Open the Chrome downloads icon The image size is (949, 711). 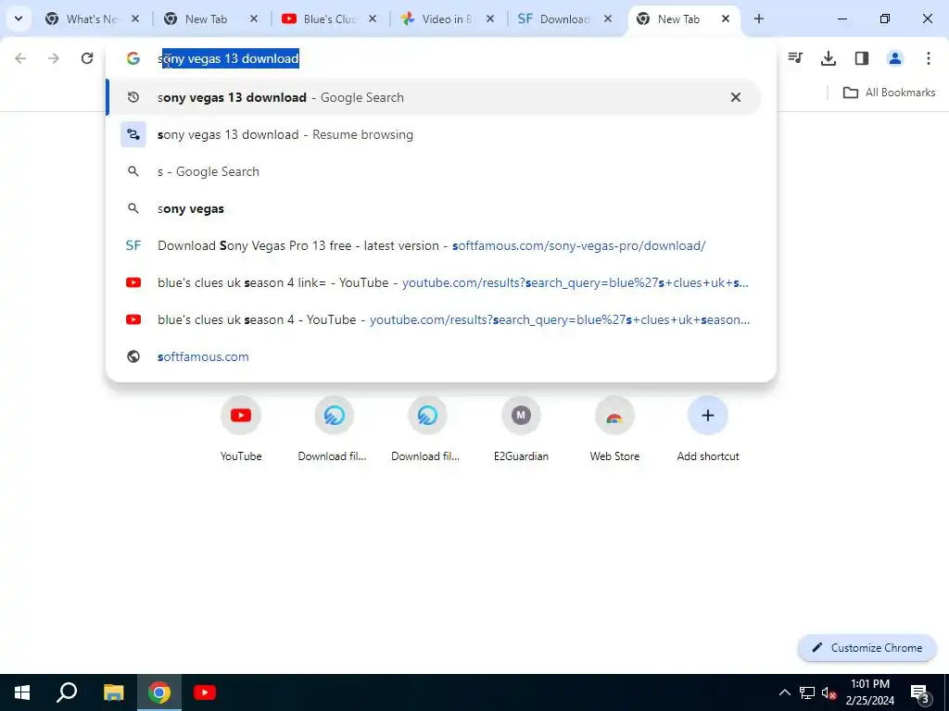pyautogui.click(x=829, y=58)
